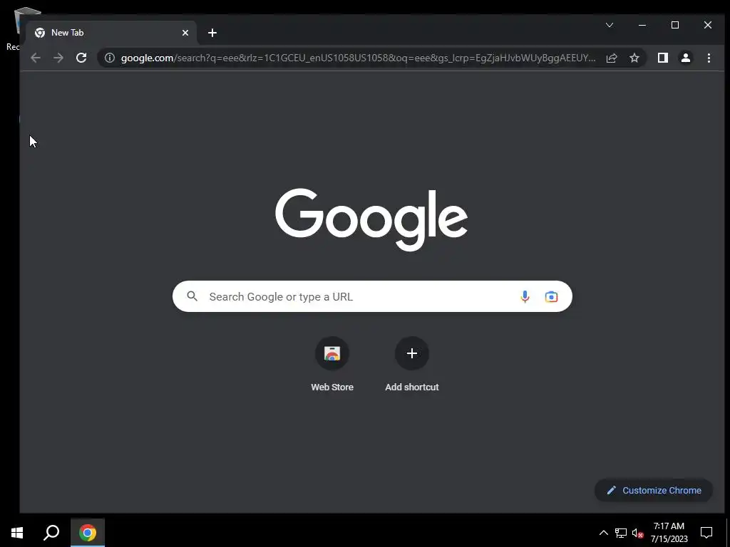Viewport: 730px width, 547px height.
Task: Minimize the Chrome window
Action: click(642, 25)
